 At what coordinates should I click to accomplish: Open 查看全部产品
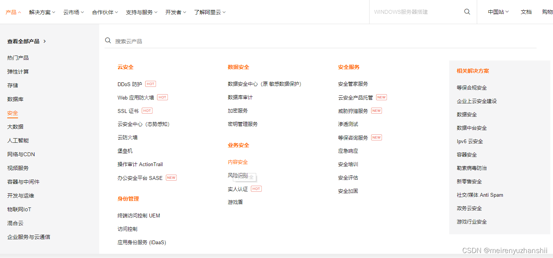(x=23, y=41)
